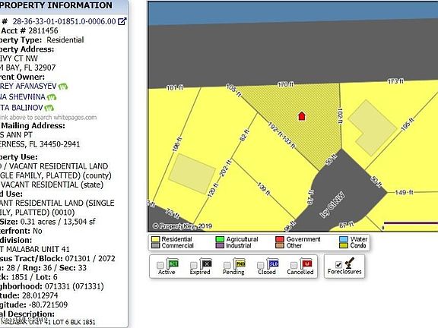
Task: Click the Government red legend swatch
Action: tap(280, 239)
